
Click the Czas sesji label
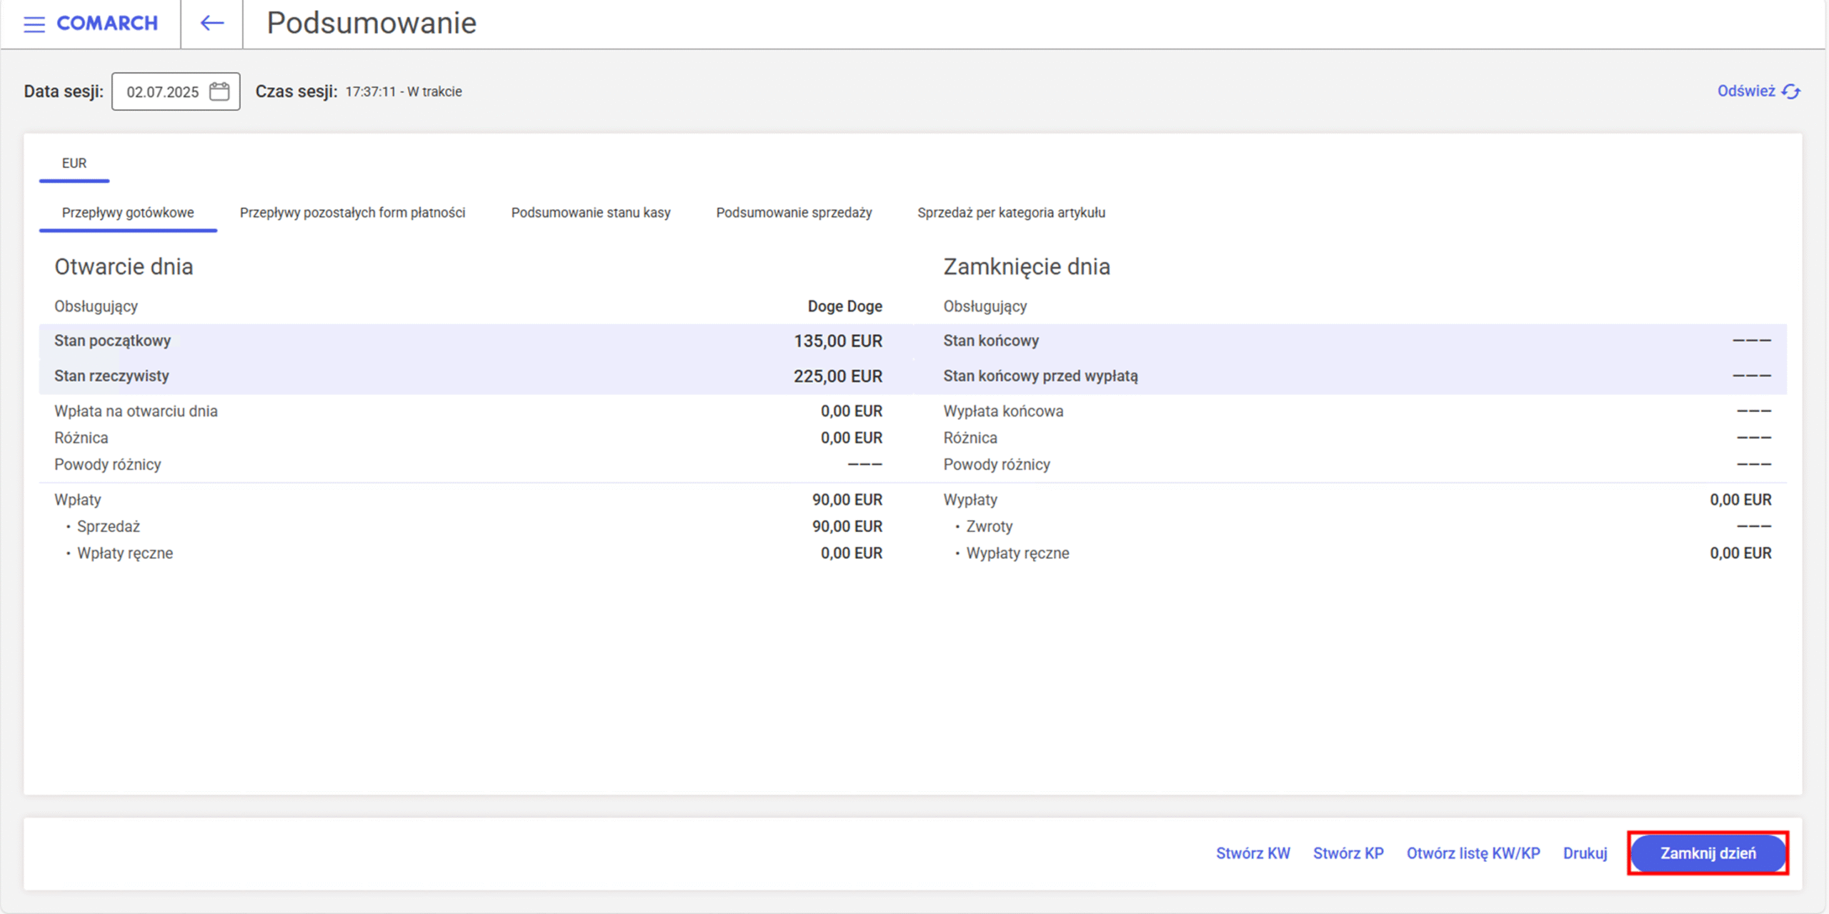tap(296, 91)
